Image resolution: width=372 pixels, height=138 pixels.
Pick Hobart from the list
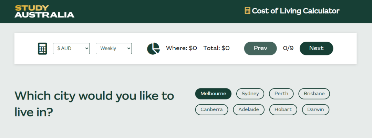tap(283, 110)
